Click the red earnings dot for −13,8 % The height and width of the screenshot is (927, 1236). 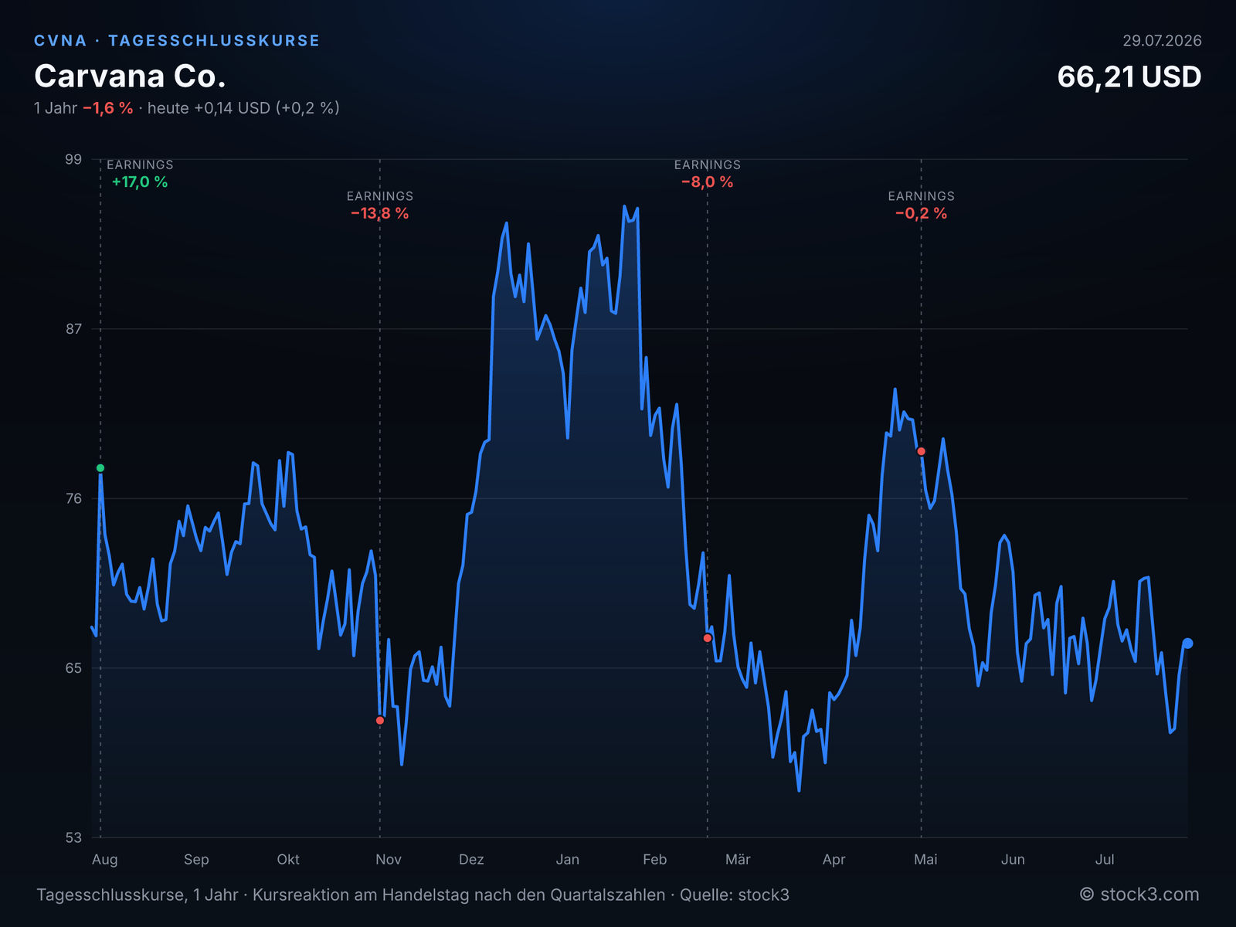click(380, 721)
